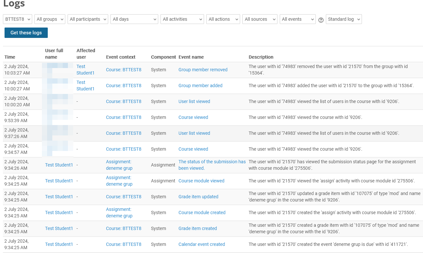Open Assignment: deneme grup in Course module created row
423x253 pixels.
pyautogui.click(x=119, y=213)
